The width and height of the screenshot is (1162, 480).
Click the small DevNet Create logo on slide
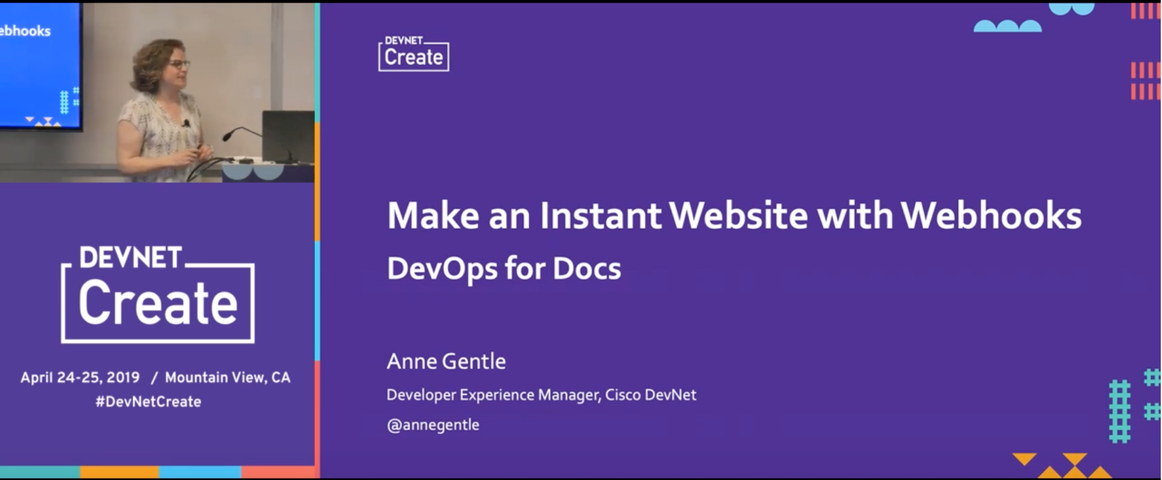pyautogui.click(x=413, y=53)
